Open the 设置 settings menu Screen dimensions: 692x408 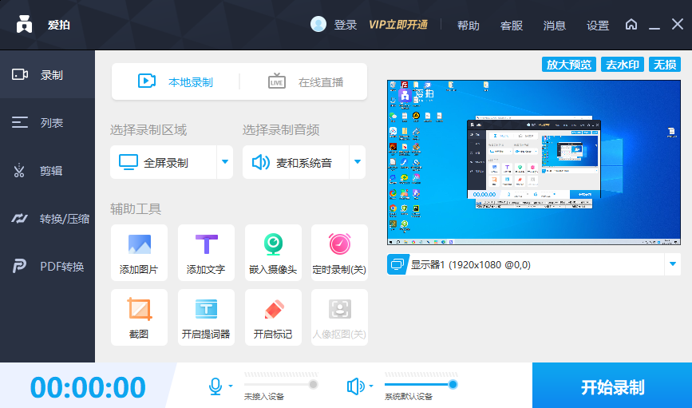[x=598, y=26]
